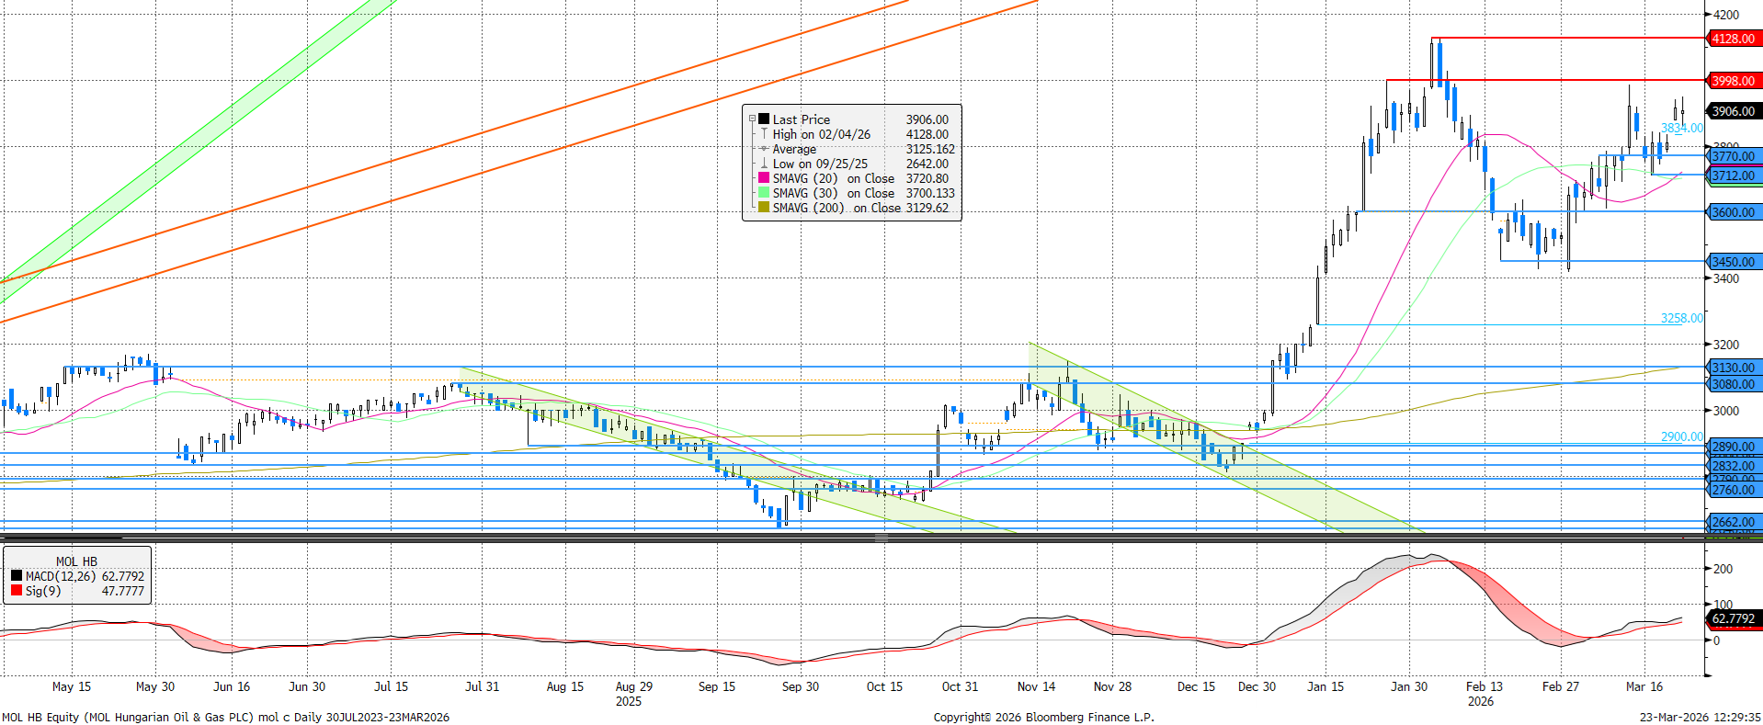Click the red 3998.00 resistance label
This screenshot has width=1763, height=725.
pyautogui.click(x=1733, y=81)
